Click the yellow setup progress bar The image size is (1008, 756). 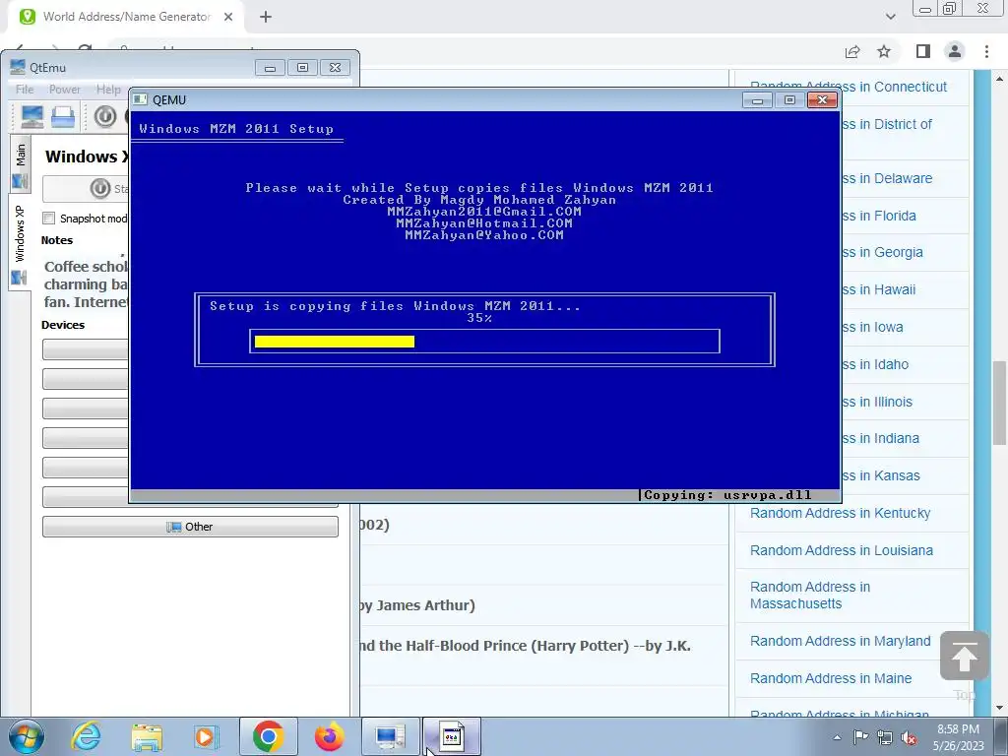tap(335, 342)
